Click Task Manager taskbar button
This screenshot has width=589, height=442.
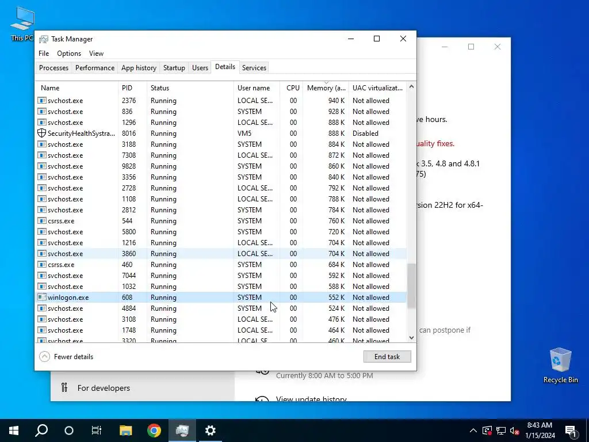pos(182,430)
